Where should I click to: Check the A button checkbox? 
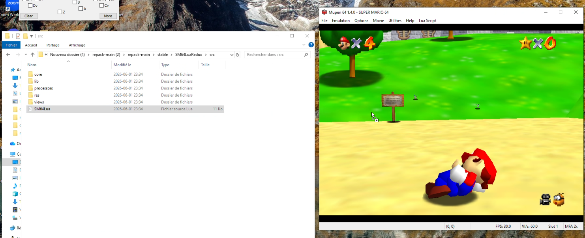81,9
